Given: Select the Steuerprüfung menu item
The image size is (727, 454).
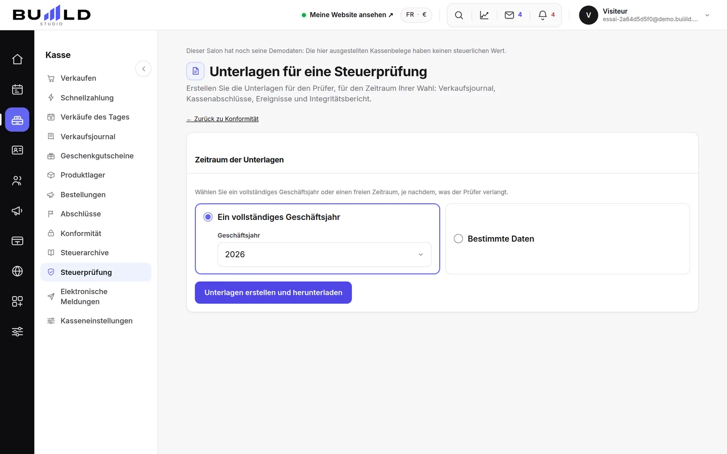Looking at the screenshot, I should 96,272.
